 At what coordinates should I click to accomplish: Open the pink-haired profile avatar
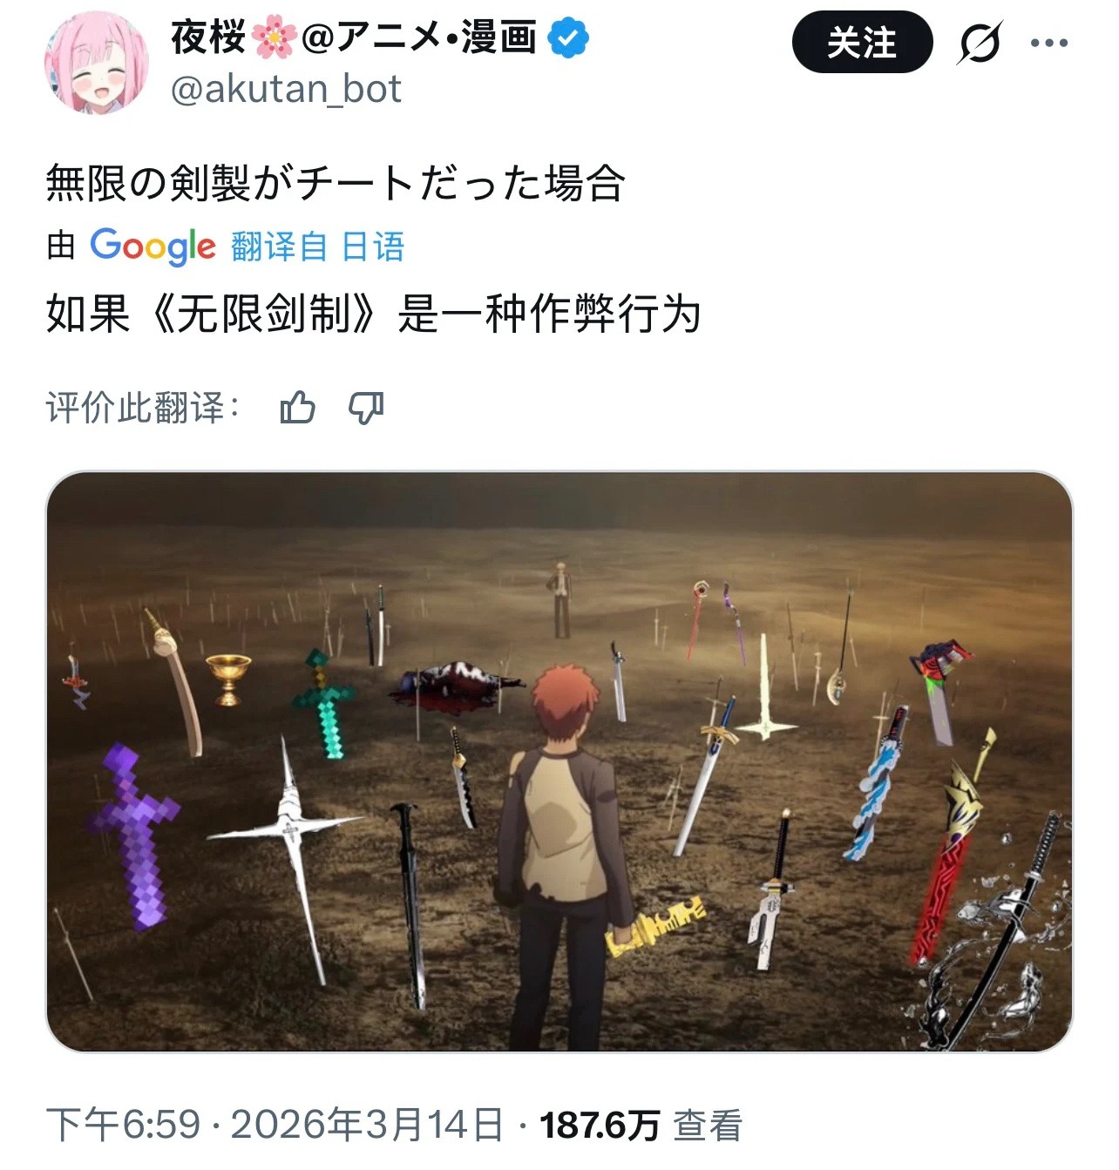pos(97,63)
